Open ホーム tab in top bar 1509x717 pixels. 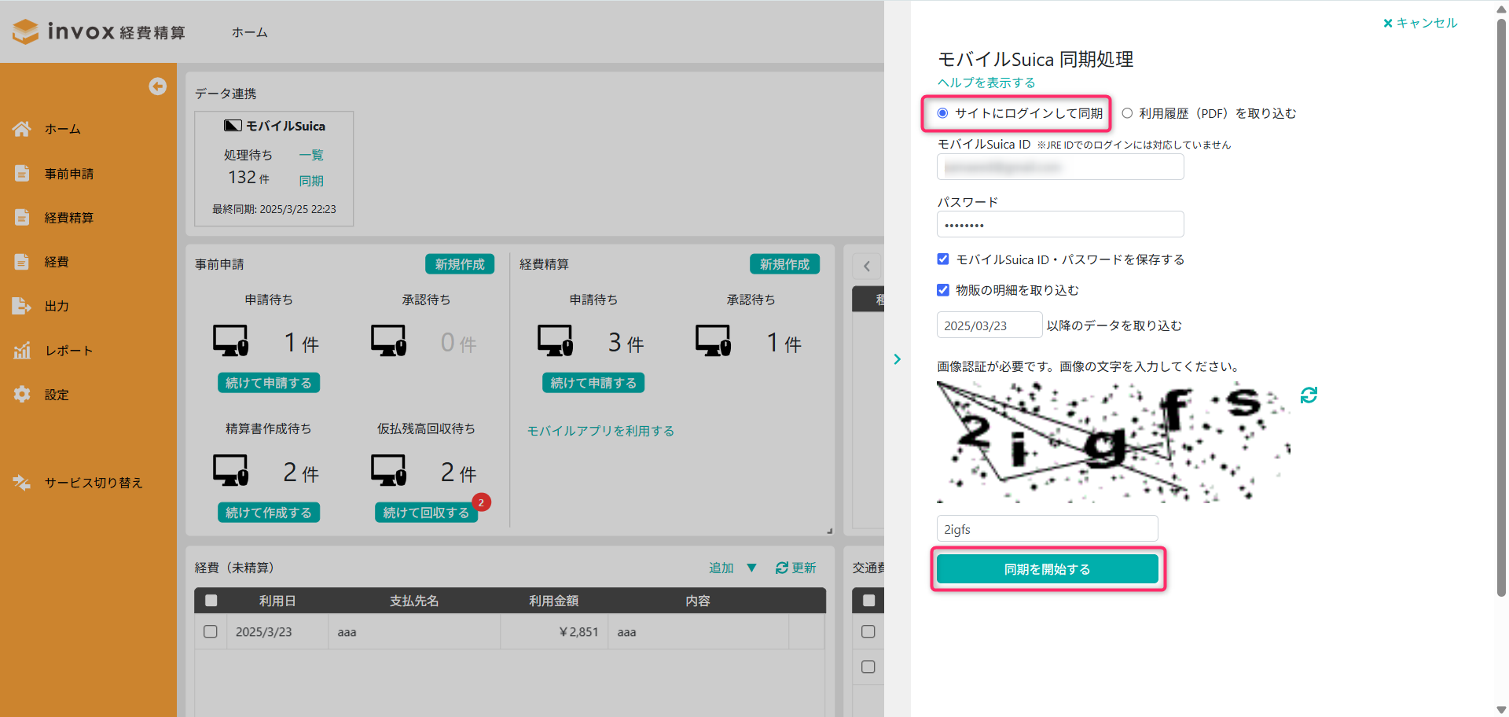tap(250, 32)
